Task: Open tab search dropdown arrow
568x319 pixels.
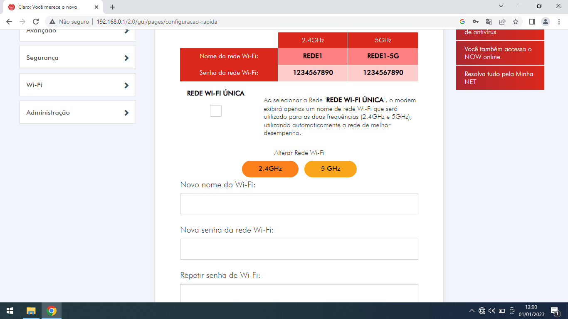Action: pyautogui.click(x=501, y=6)
